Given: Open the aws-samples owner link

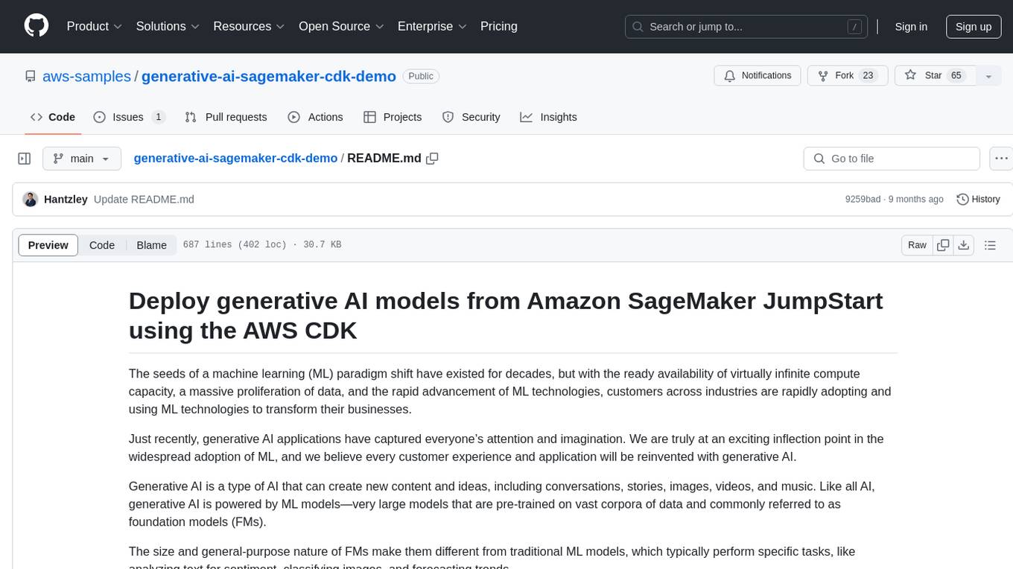Looking at the screenshot, I should [86, 76].
